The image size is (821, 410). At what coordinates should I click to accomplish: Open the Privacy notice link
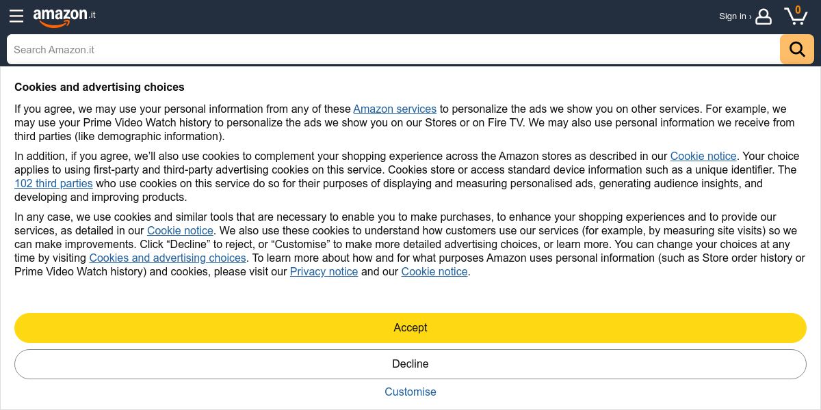(324, 272)
